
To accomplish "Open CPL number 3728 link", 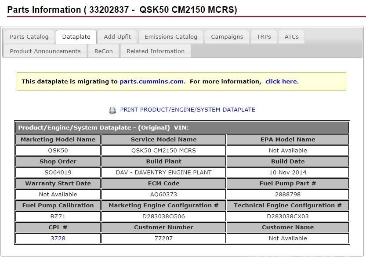I will click(x=58, y=238).
